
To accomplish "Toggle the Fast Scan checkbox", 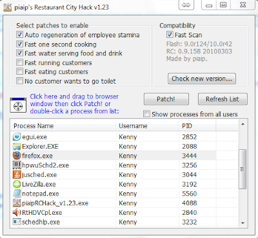I will pyautogui.click(x=170, y=35).
